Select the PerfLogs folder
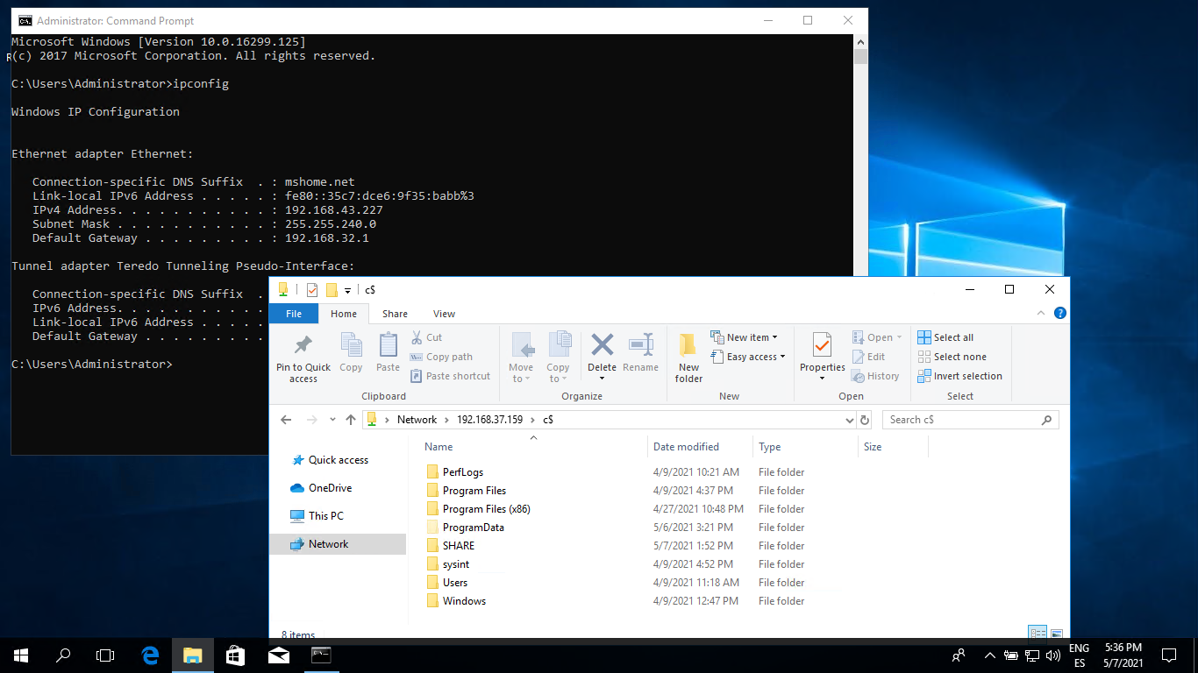This screenshot has height=673, width=1198. point(462,472)
